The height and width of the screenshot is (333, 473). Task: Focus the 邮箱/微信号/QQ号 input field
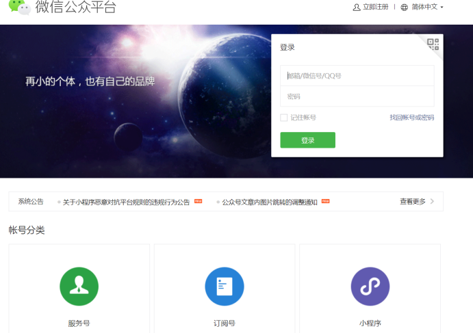pos(357,76)
